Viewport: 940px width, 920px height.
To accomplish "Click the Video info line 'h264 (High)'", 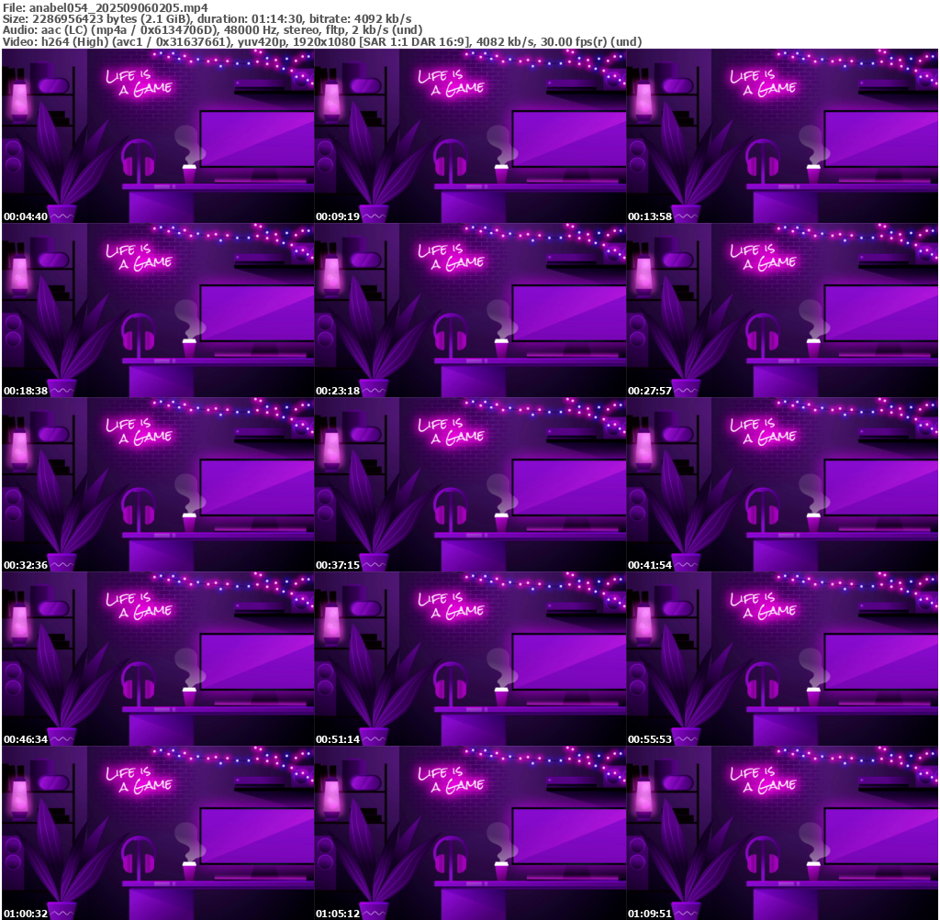I will pos(75,42).
